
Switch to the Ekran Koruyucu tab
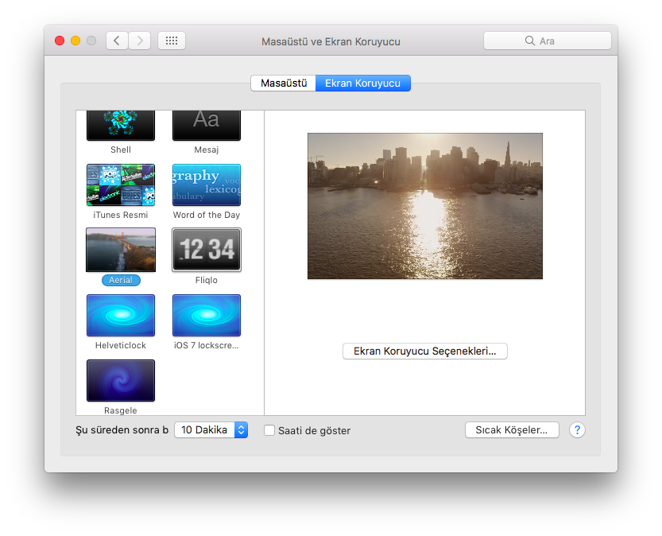(362, 83)
